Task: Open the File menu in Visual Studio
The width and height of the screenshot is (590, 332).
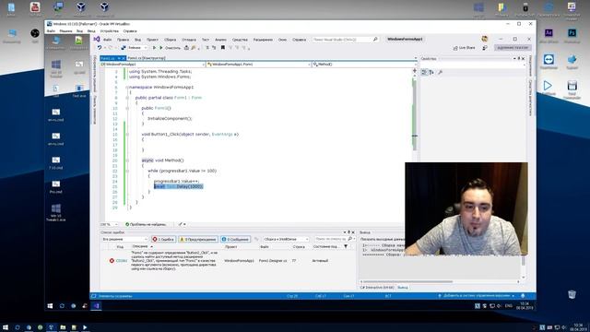Action: [107, 40]
